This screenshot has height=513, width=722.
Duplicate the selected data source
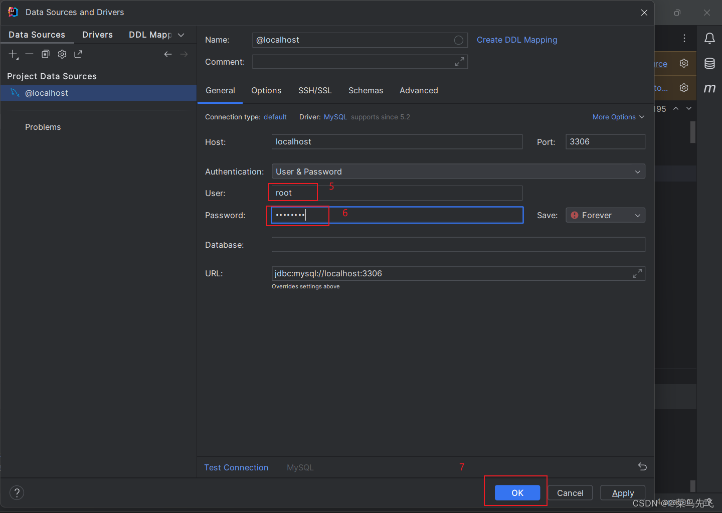(46, 54)
